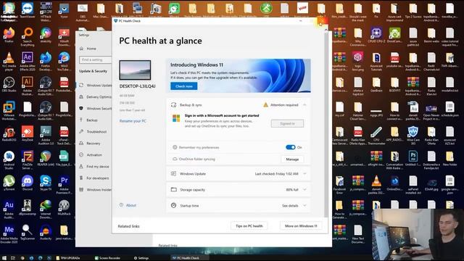
Task: Open Adobe Media Encoder 2020 icon
Action: [x=9, y=233]
